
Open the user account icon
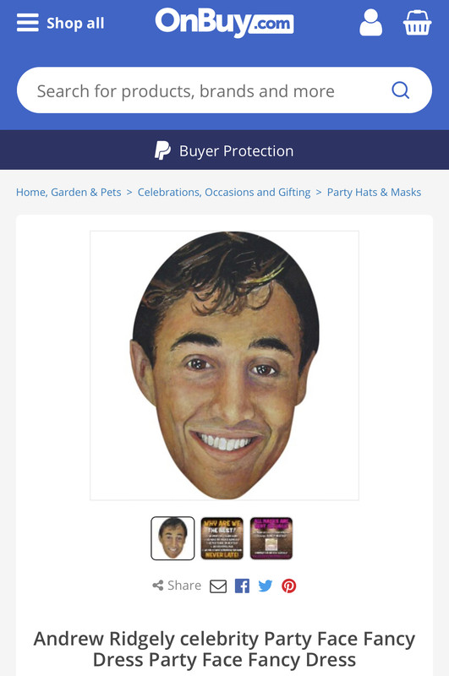[370, 23]
